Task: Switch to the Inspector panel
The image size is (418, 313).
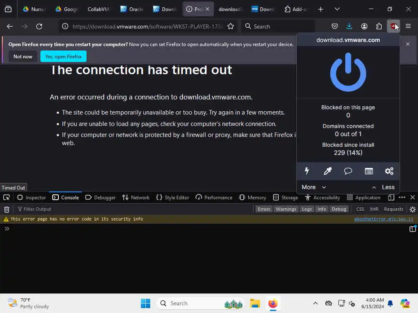Action: click(x=31, y=198)
